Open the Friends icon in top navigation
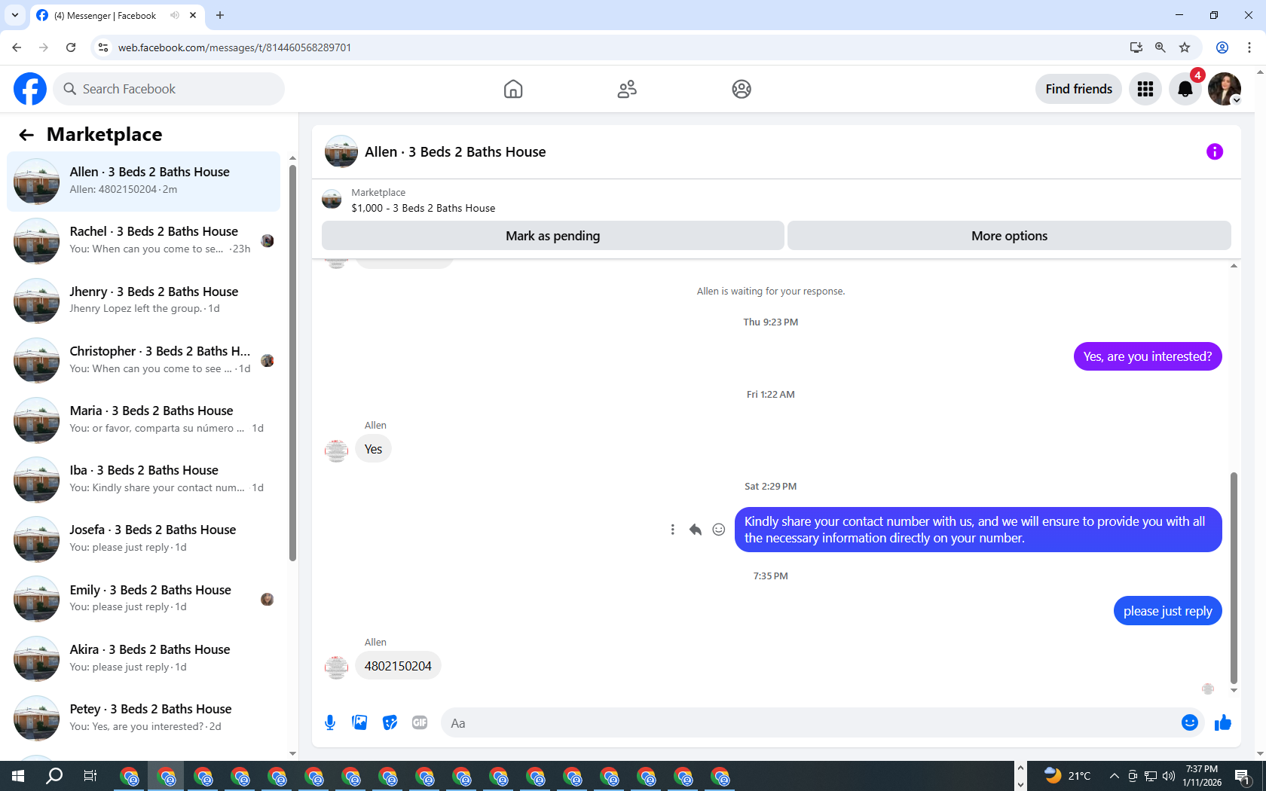This screenshot has width=1266, height=791. (627, 89)
